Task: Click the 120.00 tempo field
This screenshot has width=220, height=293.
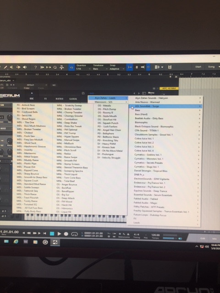Action: pos(155,235)
